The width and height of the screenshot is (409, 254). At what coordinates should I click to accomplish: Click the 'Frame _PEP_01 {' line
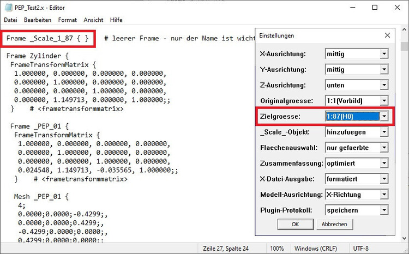tap(39, 126)
